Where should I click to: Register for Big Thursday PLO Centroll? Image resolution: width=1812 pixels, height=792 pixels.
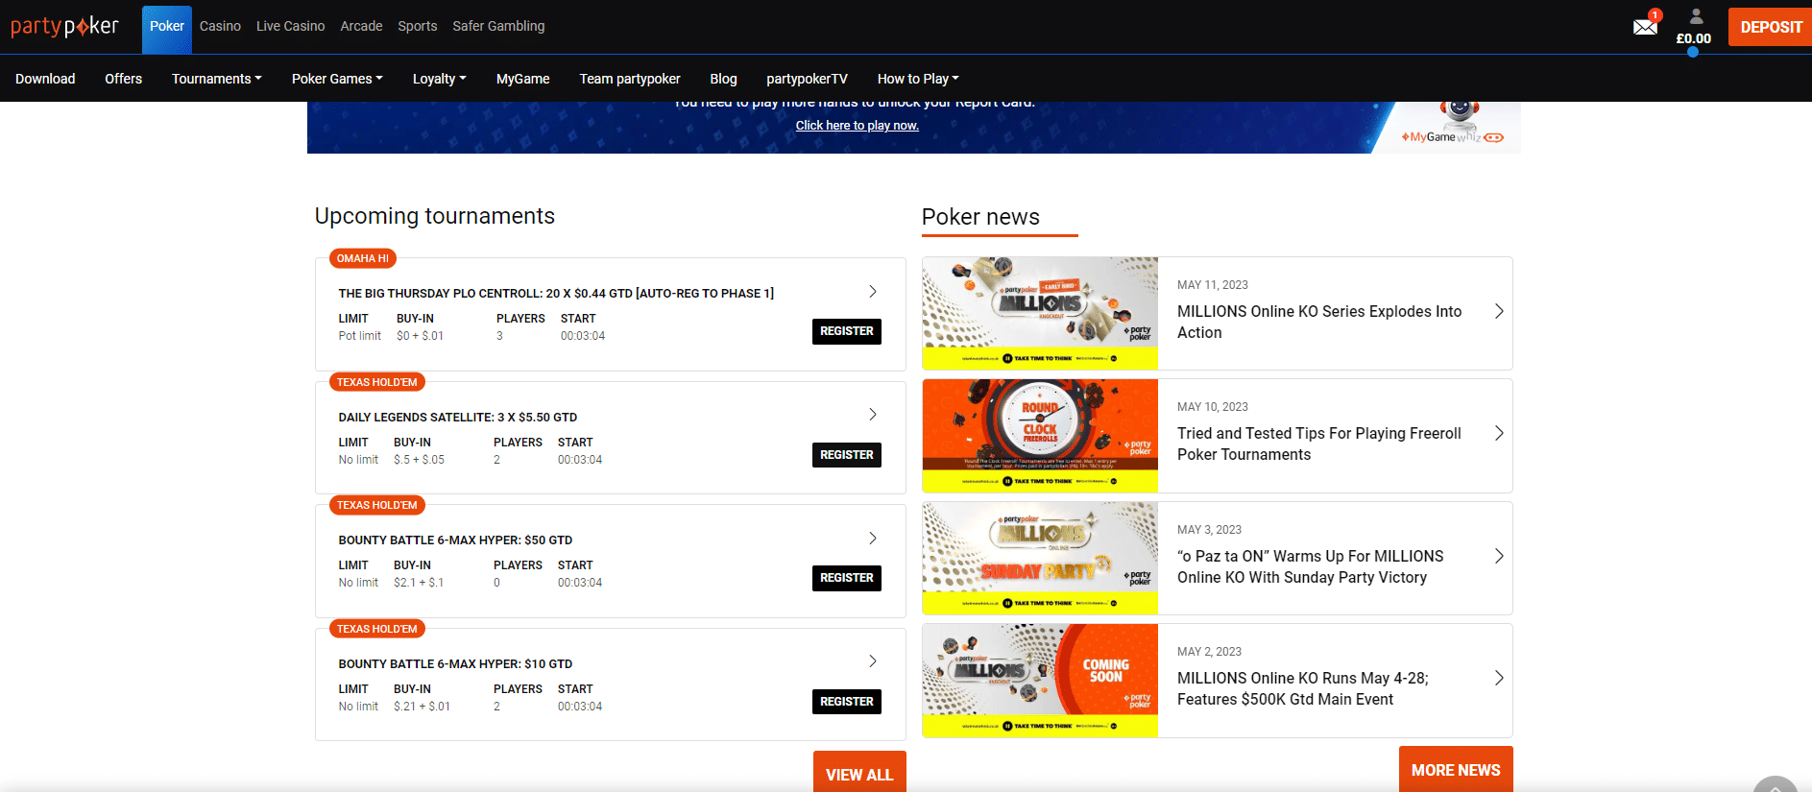pos(847,331)
